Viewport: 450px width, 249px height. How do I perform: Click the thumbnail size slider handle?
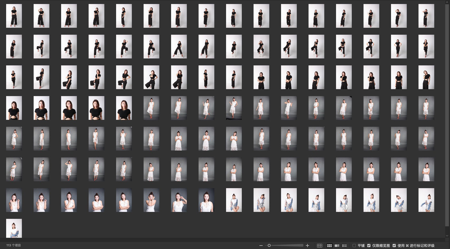[x=269, y=246]
